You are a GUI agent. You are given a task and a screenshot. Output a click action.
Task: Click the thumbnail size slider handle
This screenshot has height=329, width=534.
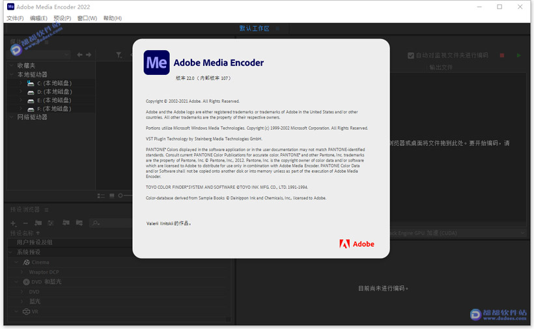pyautogui.click(x=120, y=196)
